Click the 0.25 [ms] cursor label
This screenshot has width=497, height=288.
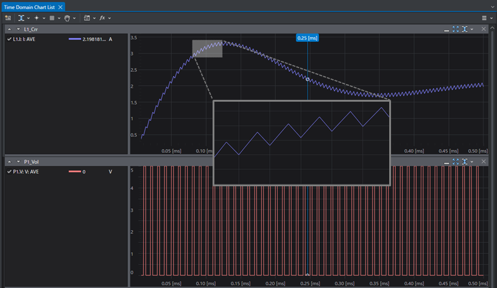[307, 38]
